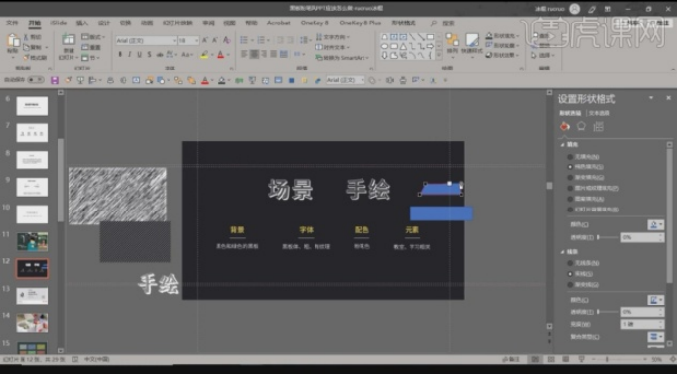Pick the right arrow shape in gallery
The image size is (678, 375).
(430, 46)
